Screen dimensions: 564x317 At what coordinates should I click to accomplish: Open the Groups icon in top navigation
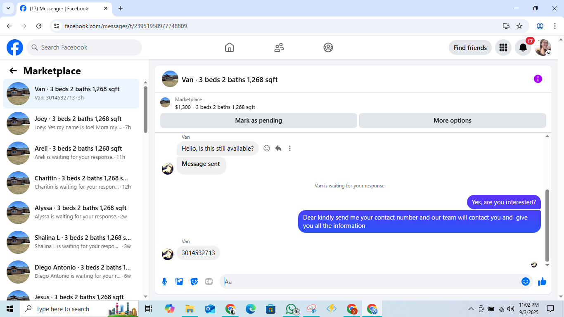[x=328, y=47]
